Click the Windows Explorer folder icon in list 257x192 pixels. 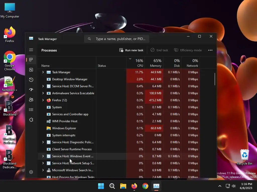(x=49, y=128)
